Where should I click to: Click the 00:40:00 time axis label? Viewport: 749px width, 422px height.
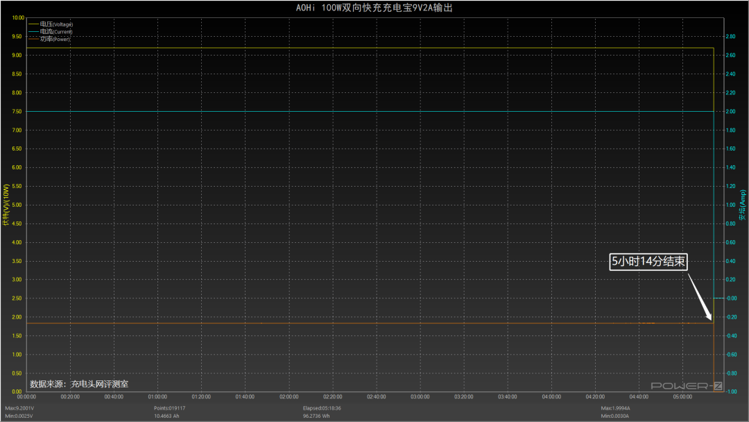pos(114,397)
